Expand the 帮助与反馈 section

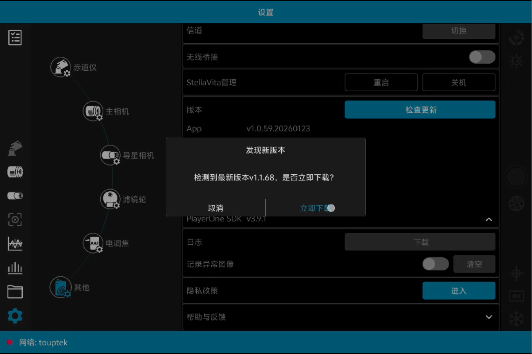point(489,317)
